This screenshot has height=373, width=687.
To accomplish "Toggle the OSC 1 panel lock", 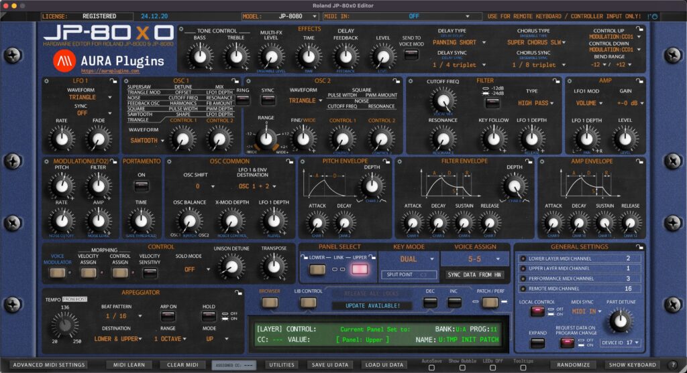I will click(235, 81).
